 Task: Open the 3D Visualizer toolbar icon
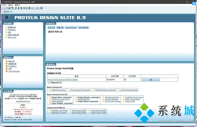click(24, 8)
